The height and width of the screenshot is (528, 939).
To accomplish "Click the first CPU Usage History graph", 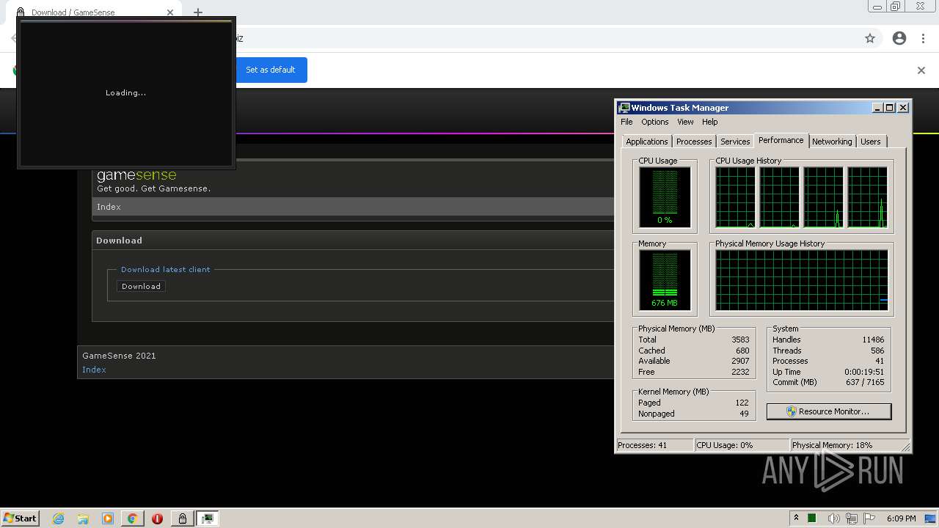I will pyautogui.click(x=735, y=197).
